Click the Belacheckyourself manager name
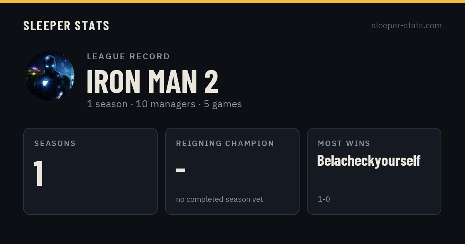Image resolution: width=465 pixels, height=244 pixels. coord(369,160)
